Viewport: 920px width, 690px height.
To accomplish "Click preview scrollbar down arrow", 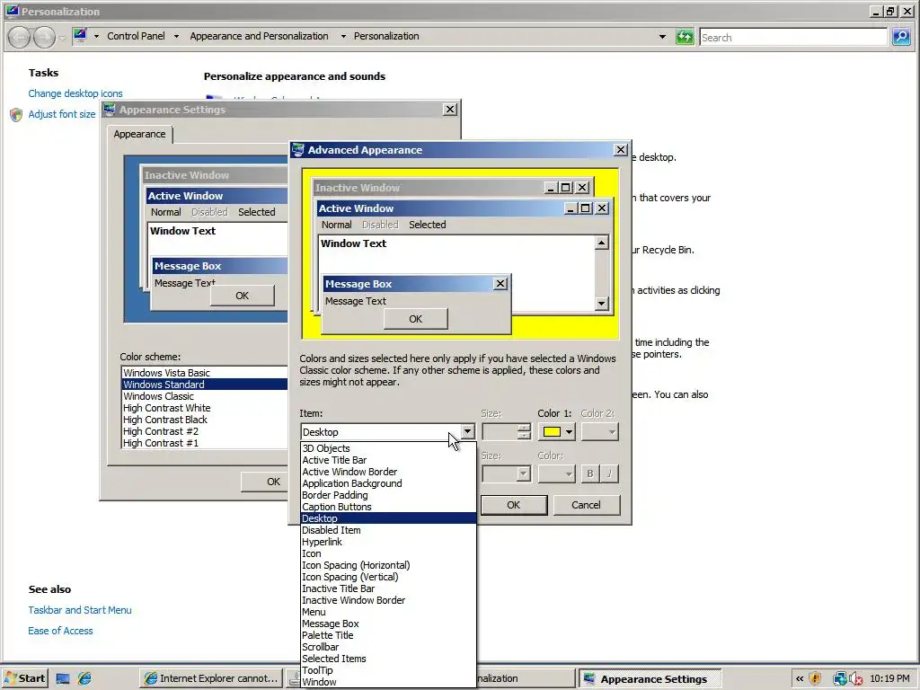I will [x=601, y=304].
